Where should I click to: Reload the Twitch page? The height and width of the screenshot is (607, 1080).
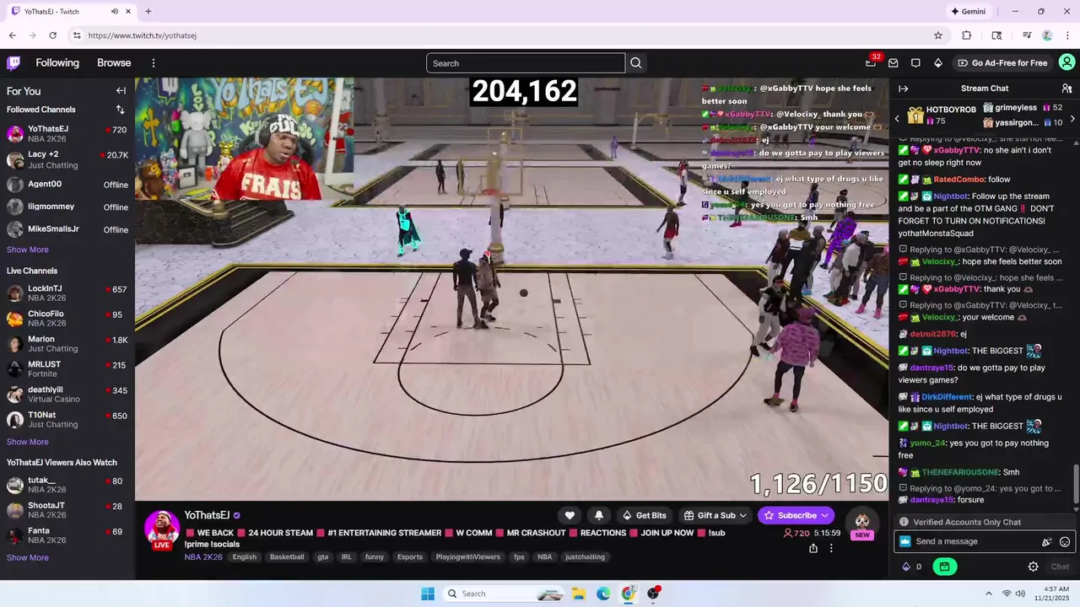(x=52, y=35)
